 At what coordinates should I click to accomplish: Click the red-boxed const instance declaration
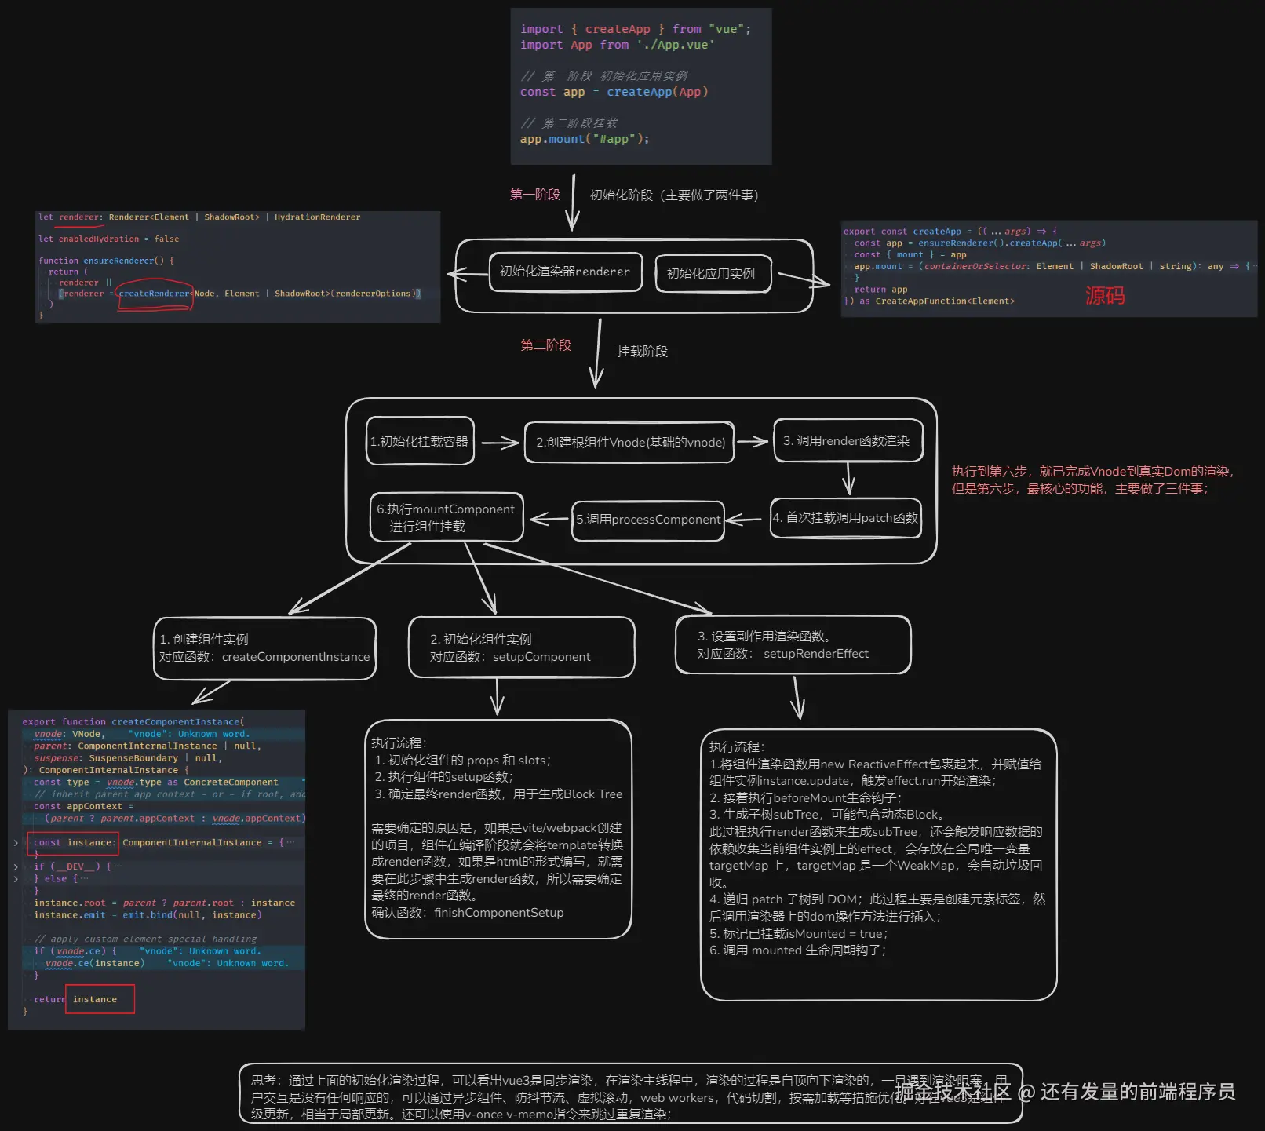[72, 842]
